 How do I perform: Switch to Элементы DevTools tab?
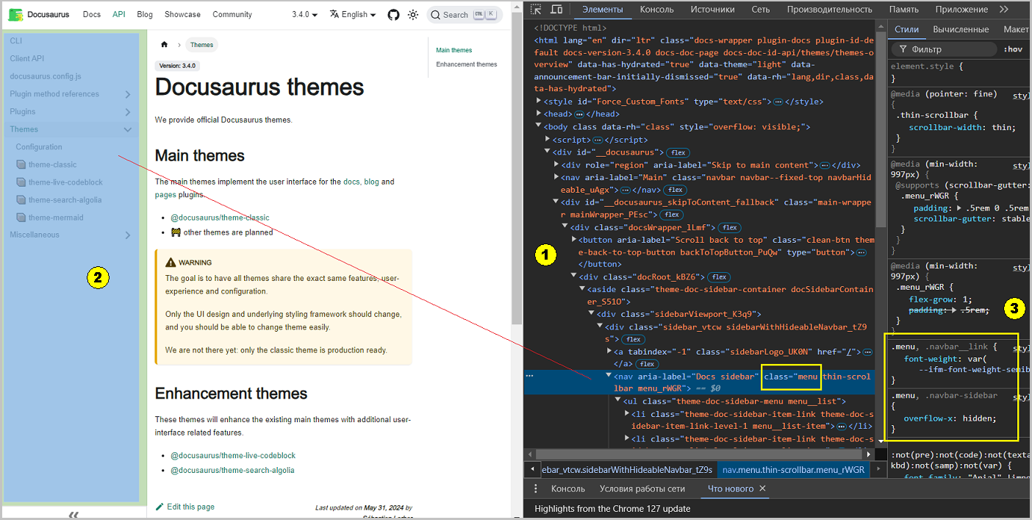[x=602, y=10]
